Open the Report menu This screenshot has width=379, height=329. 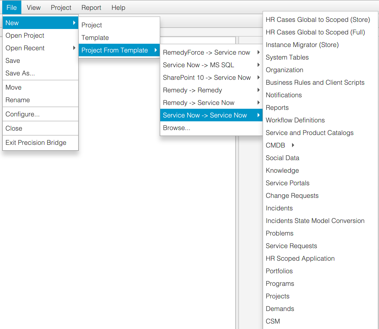(91, 7)
